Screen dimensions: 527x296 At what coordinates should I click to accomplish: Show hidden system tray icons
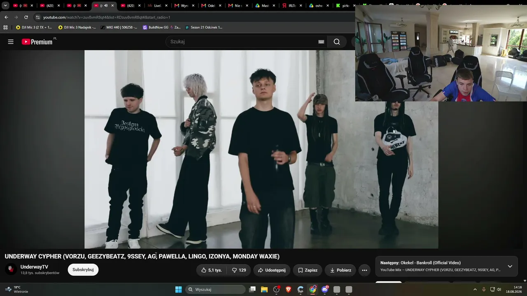click(x=475, y=289)
